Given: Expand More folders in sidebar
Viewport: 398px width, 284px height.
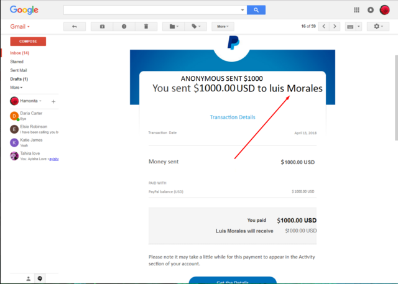Looking at the screenshot, I should click(16, 88).
